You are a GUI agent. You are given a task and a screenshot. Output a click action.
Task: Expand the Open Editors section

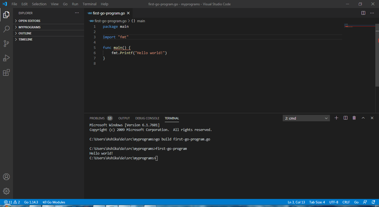tap(29, 21)
